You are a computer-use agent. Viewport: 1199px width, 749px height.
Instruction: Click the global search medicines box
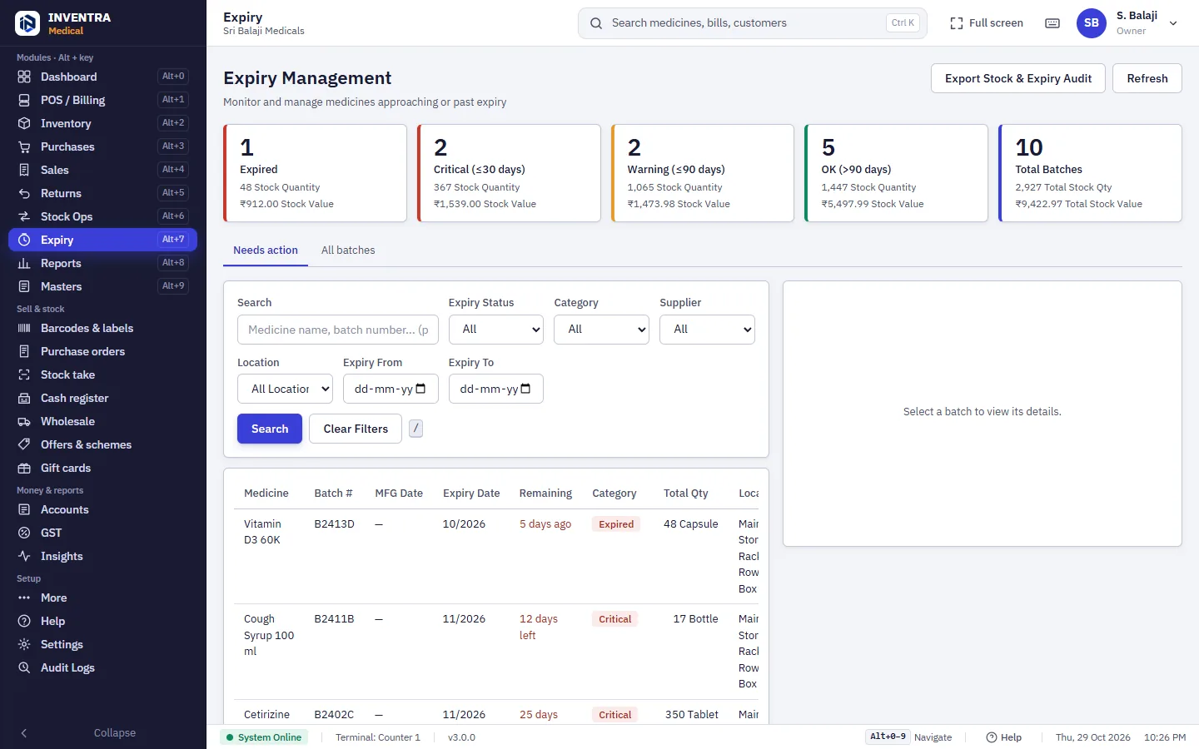point(753,23)
